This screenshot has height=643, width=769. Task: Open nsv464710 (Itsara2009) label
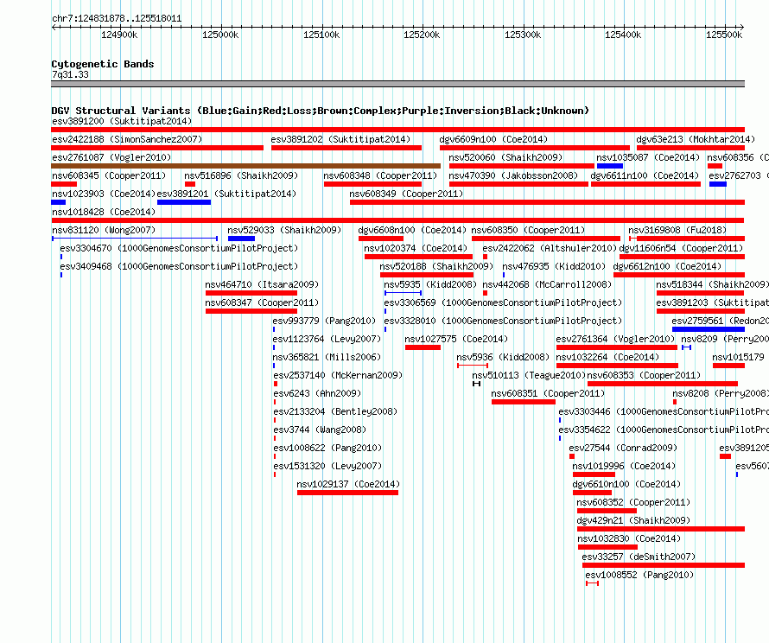point(262,284)
